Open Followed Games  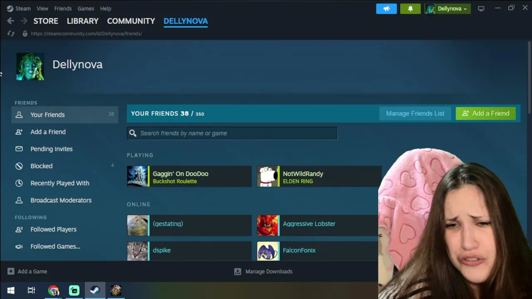click(x=65, y=246)
